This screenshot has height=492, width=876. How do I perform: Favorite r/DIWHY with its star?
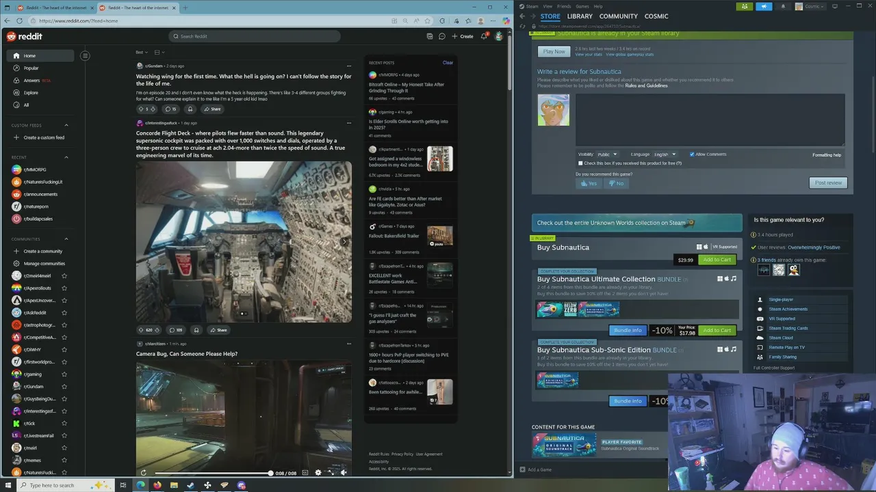(x=64, y=350)
